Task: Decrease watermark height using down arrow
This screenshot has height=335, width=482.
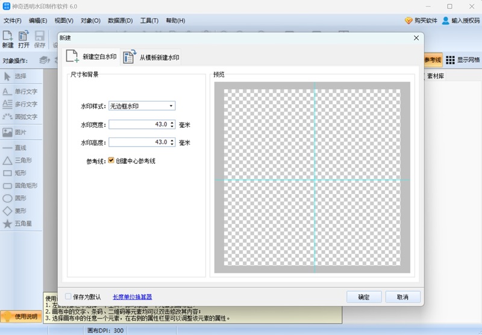Action: tap(172, 145)
